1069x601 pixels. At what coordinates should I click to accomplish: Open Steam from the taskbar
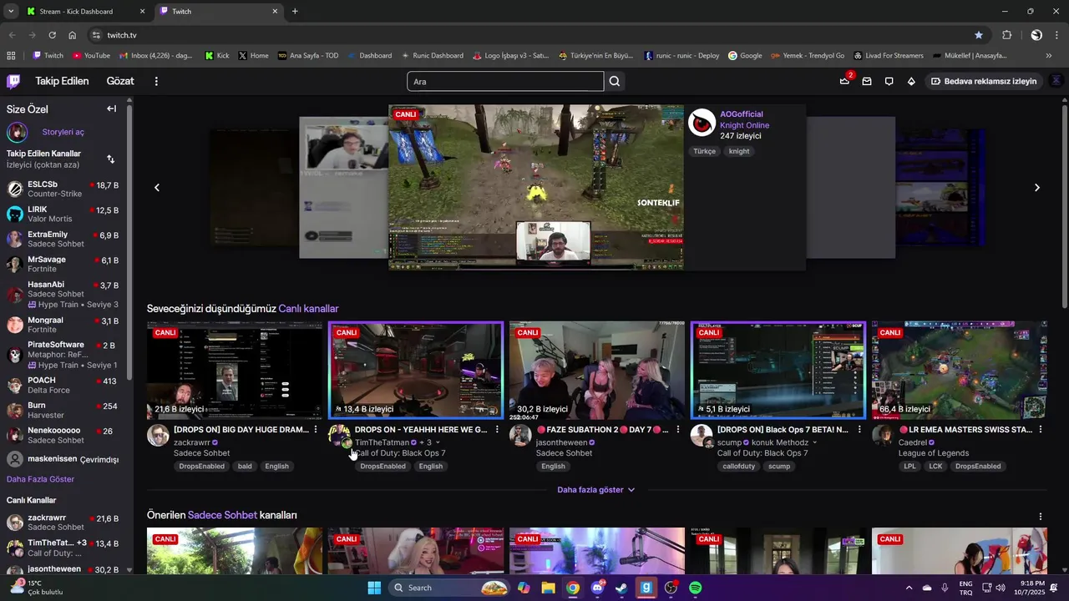pyautogui.click(x=621, y=588)
